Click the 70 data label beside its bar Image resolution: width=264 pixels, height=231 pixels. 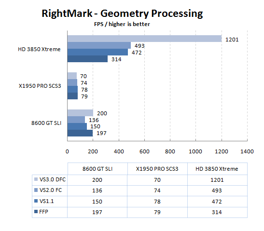[83, 76]
